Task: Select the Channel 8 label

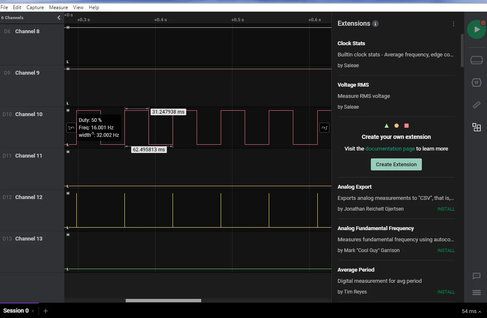Action: [27, 32]
